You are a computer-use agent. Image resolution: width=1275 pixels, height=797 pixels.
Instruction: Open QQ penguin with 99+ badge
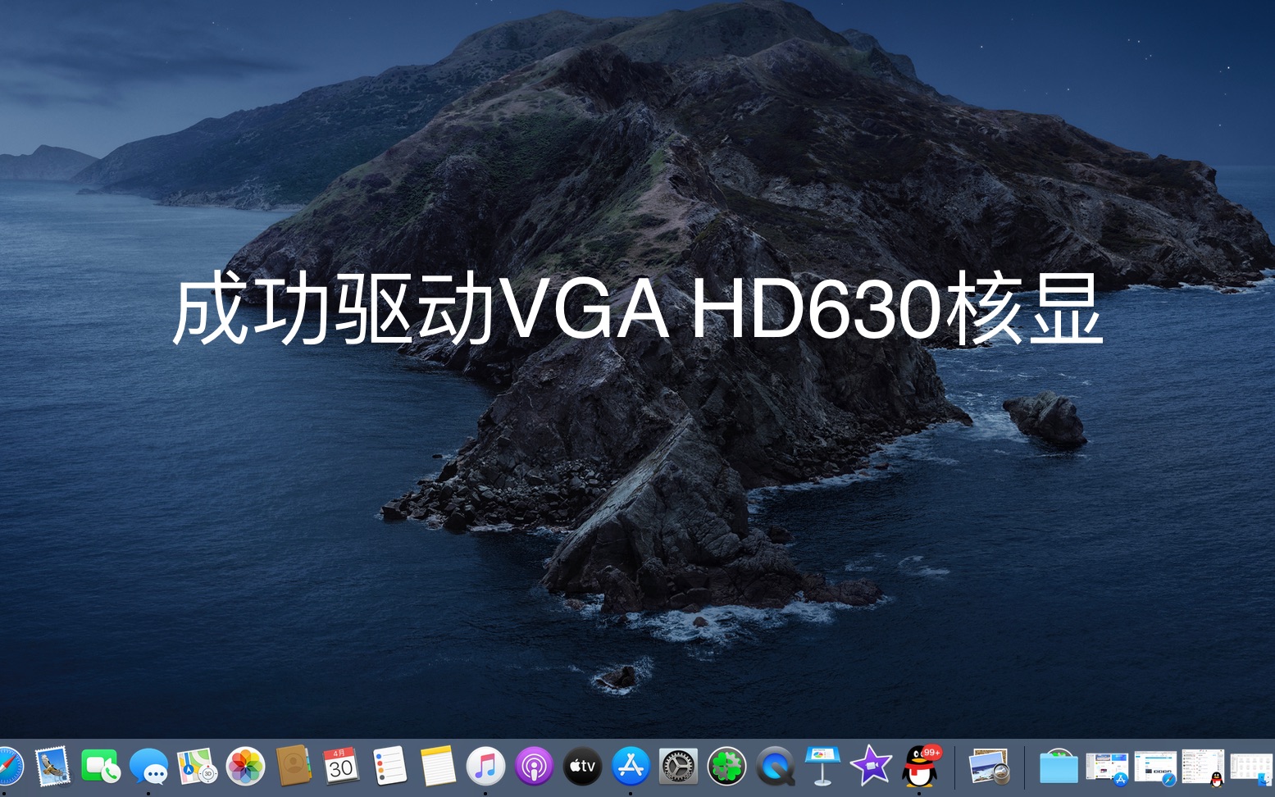[920, 767]
